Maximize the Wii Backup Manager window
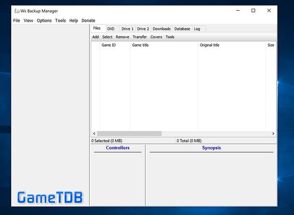Viewport: 294px width, 215px height. [254, 11]
